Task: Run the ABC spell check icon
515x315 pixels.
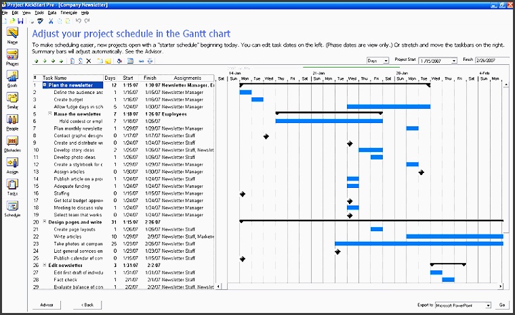Action: pyautogui.click(x=41, y=21)
